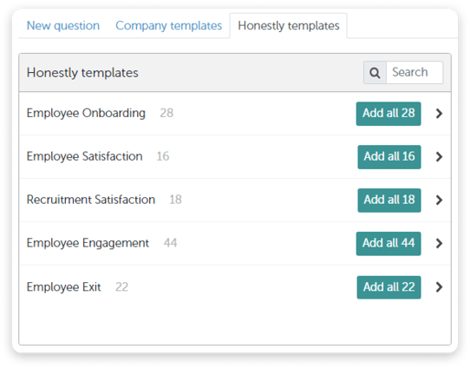Viewport: 470px width, 368px height.
Task: Focus the Search input field
Action: pos(415,73)
